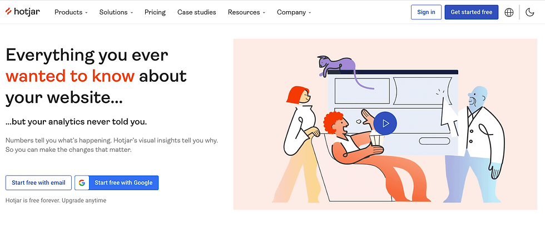Viewport: 545px width, 243px height.
Task: Go to the Pricing page
Action: (155, 12)
